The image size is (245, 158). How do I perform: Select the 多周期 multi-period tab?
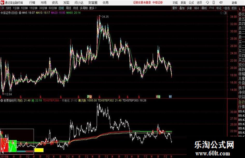pyautogui.click(x=84, y=8)
